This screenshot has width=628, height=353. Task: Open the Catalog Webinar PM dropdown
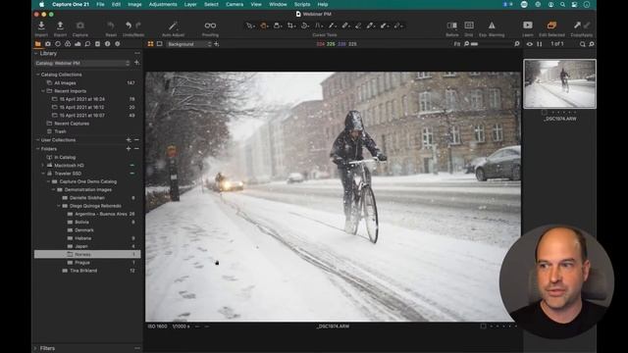(82, 63)
